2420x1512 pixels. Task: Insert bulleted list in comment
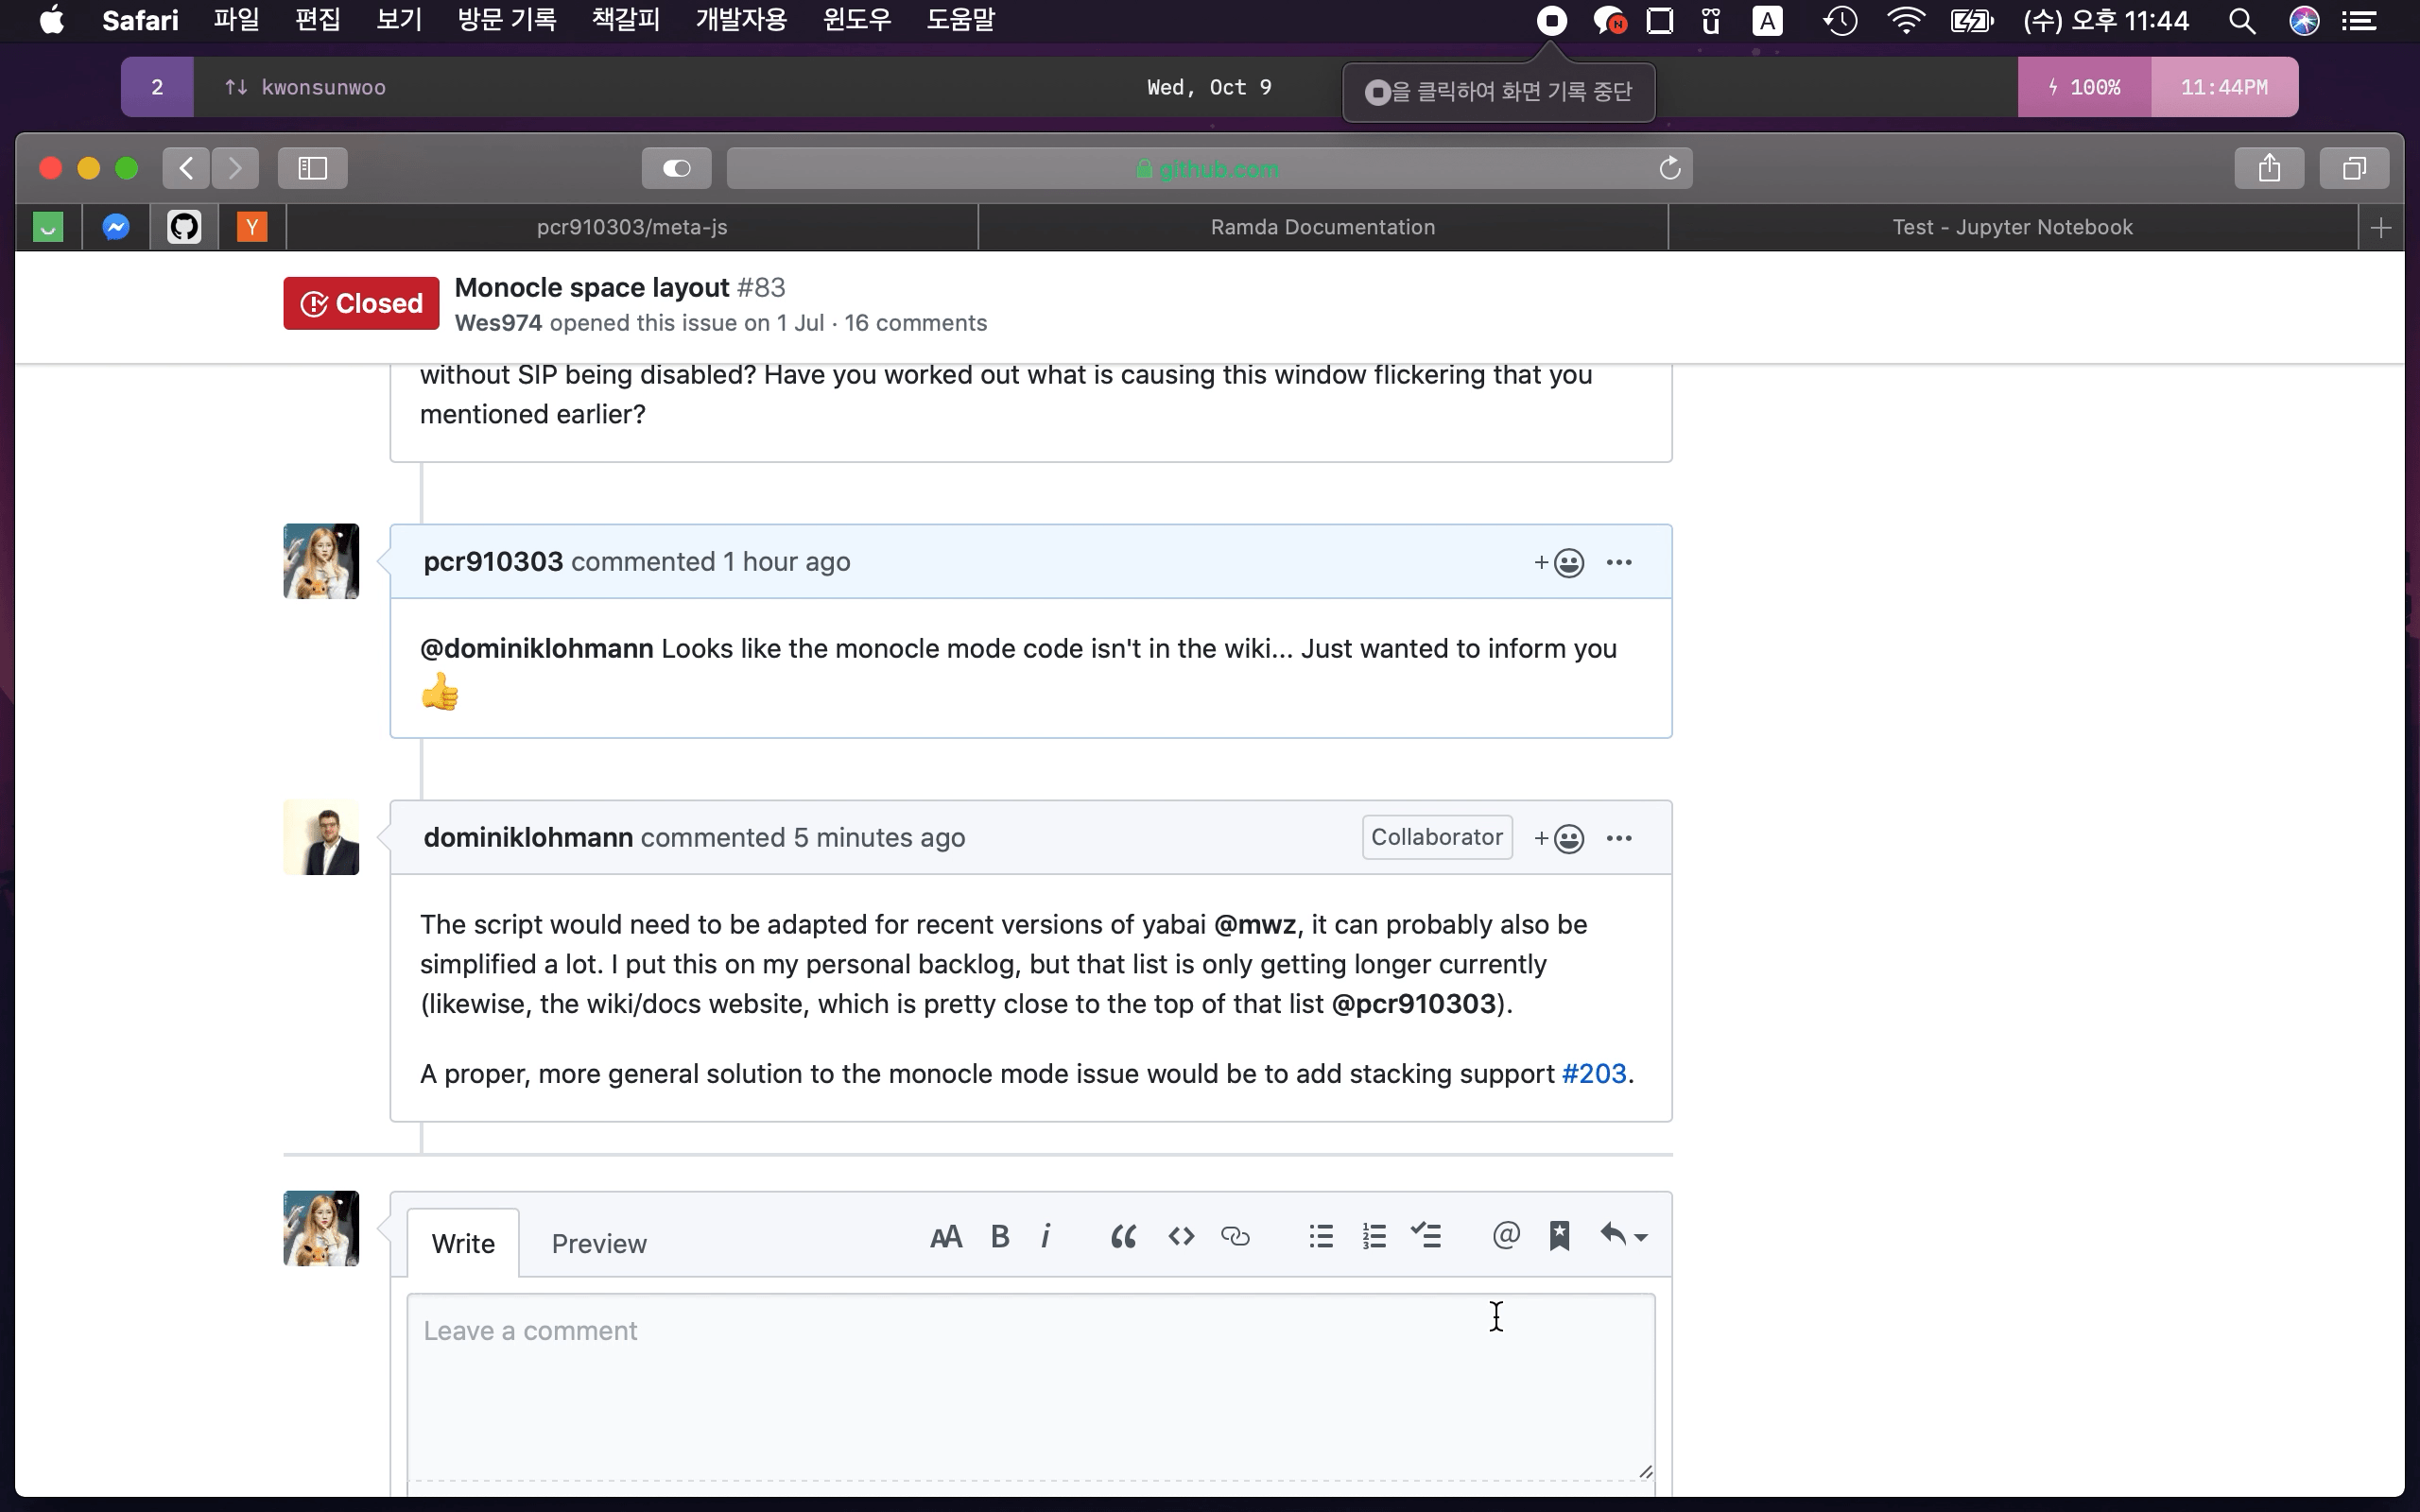coord(1321,1237)
